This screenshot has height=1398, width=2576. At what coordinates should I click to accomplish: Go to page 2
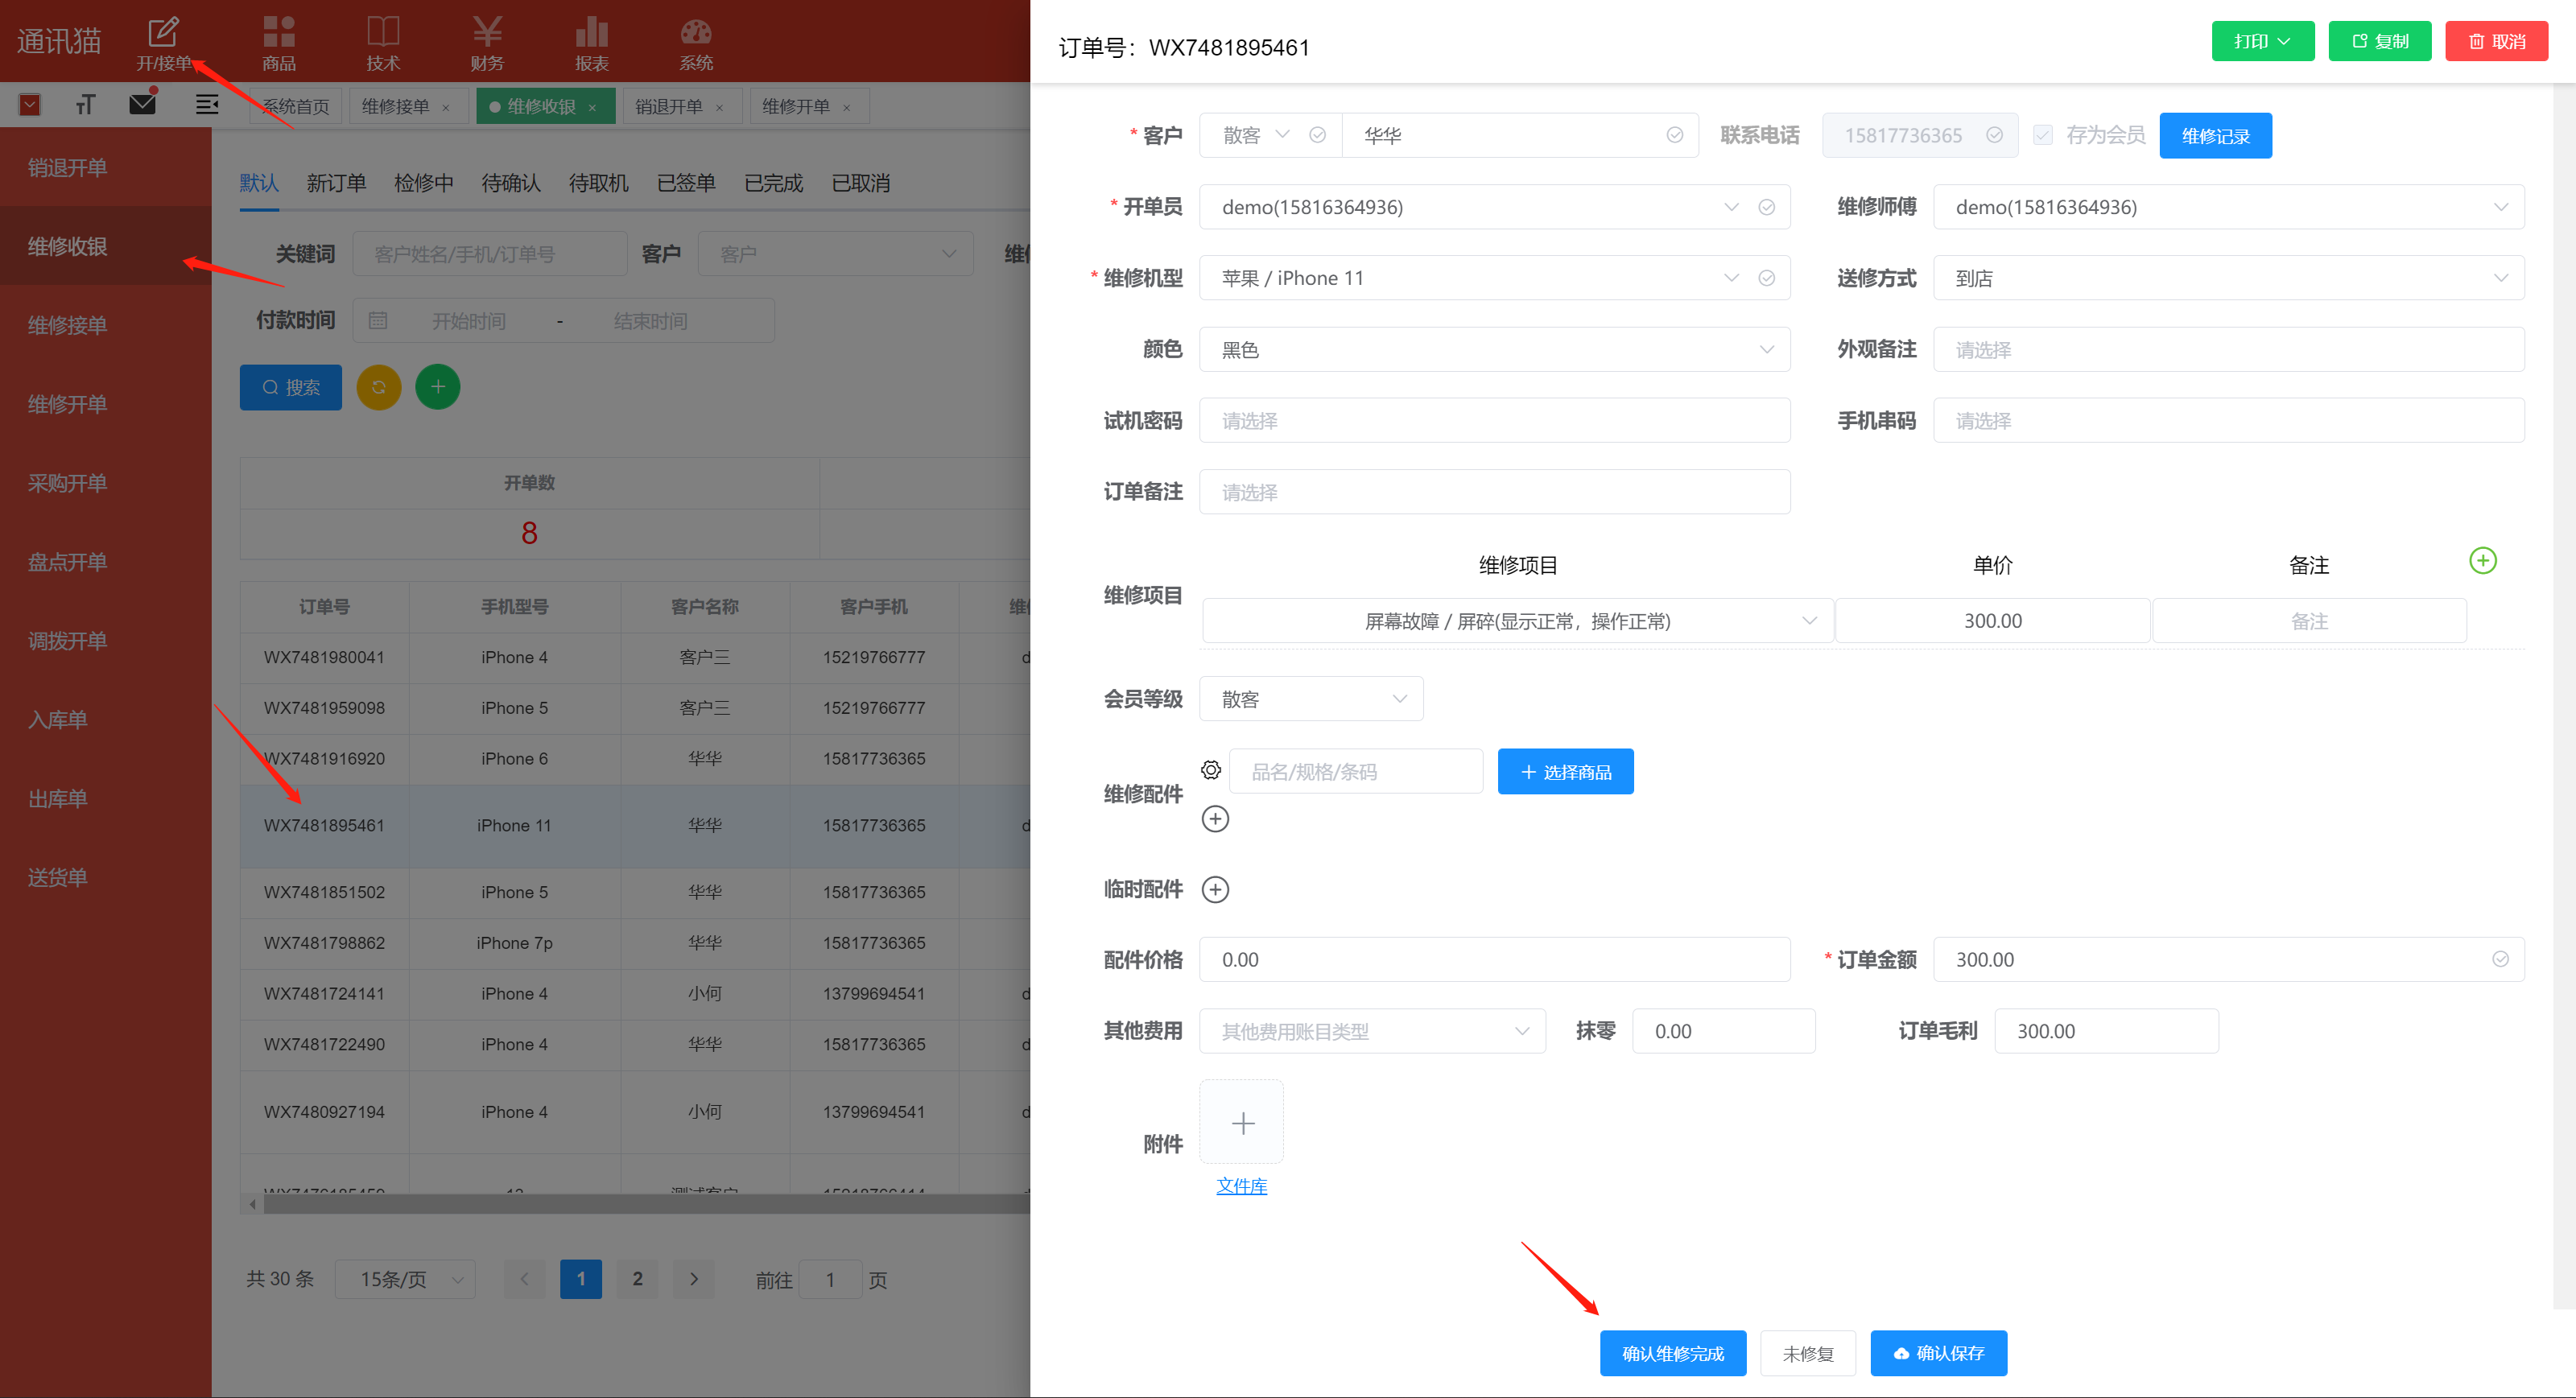(x=637, y=1279)
